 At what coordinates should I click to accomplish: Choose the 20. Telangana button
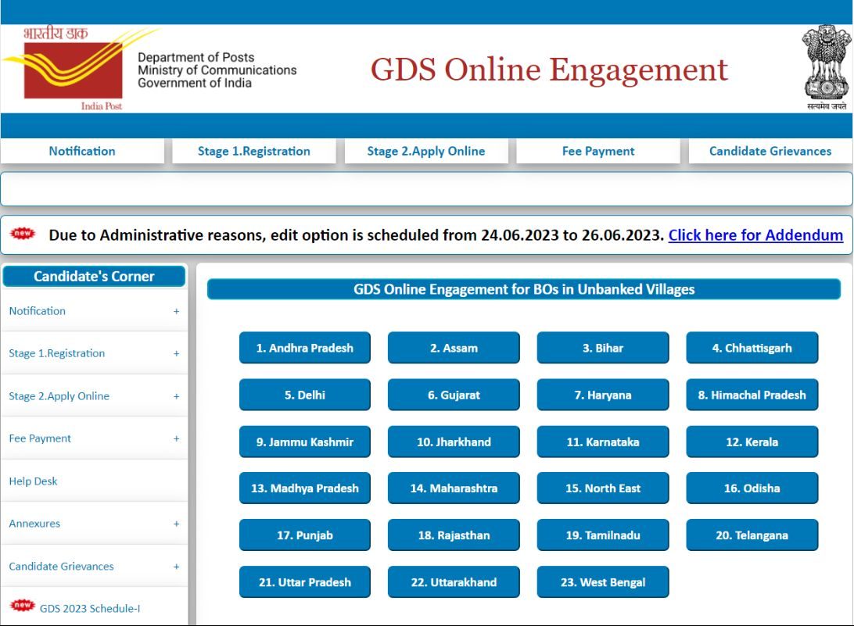click(752, 535)
